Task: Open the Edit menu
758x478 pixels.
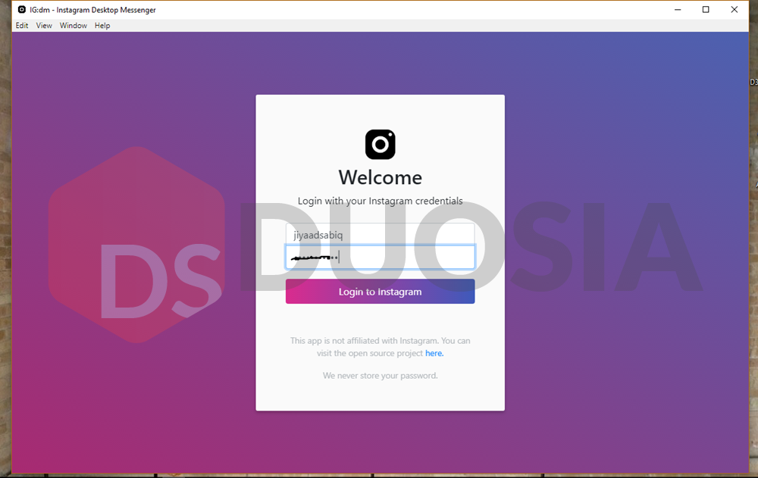Action: pyautogui.click(x=22, y=26)
